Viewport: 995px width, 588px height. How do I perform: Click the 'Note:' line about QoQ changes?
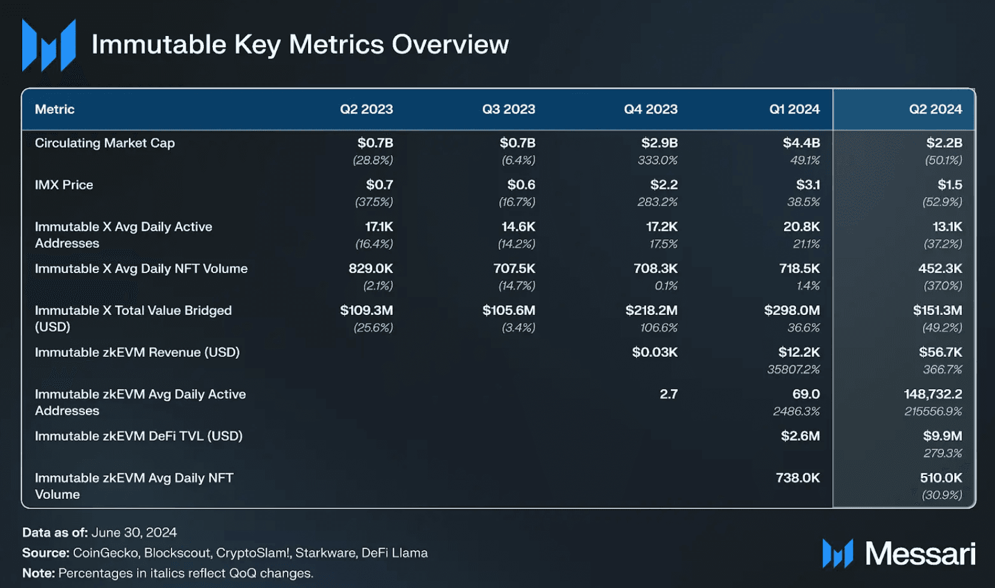[168, 573]
